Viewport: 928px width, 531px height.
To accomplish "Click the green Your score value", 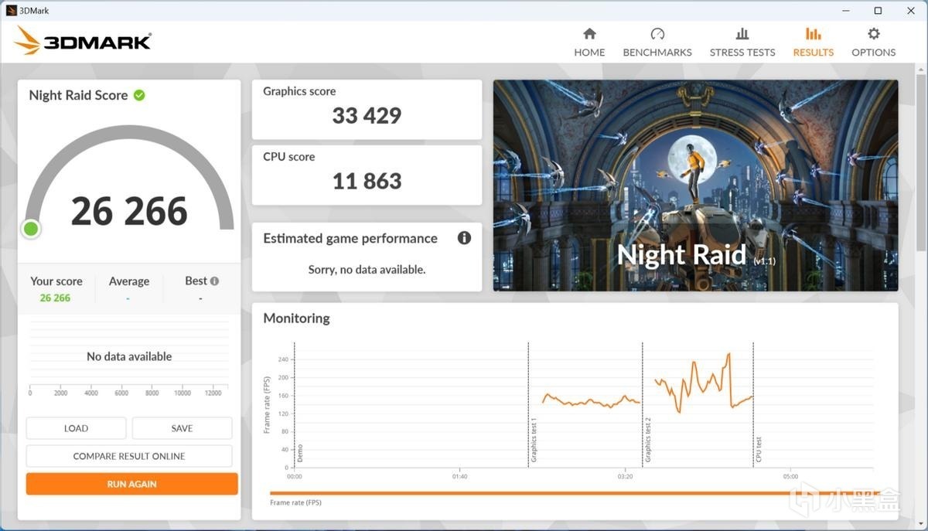I will pyautogui.click(x=55, y=298).
